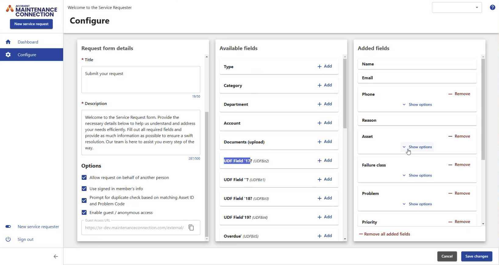This screenshot has height=265, width=499.
Task: Disable Enable guest / anonymous access checkbox
Action: (x=84, y=213)
